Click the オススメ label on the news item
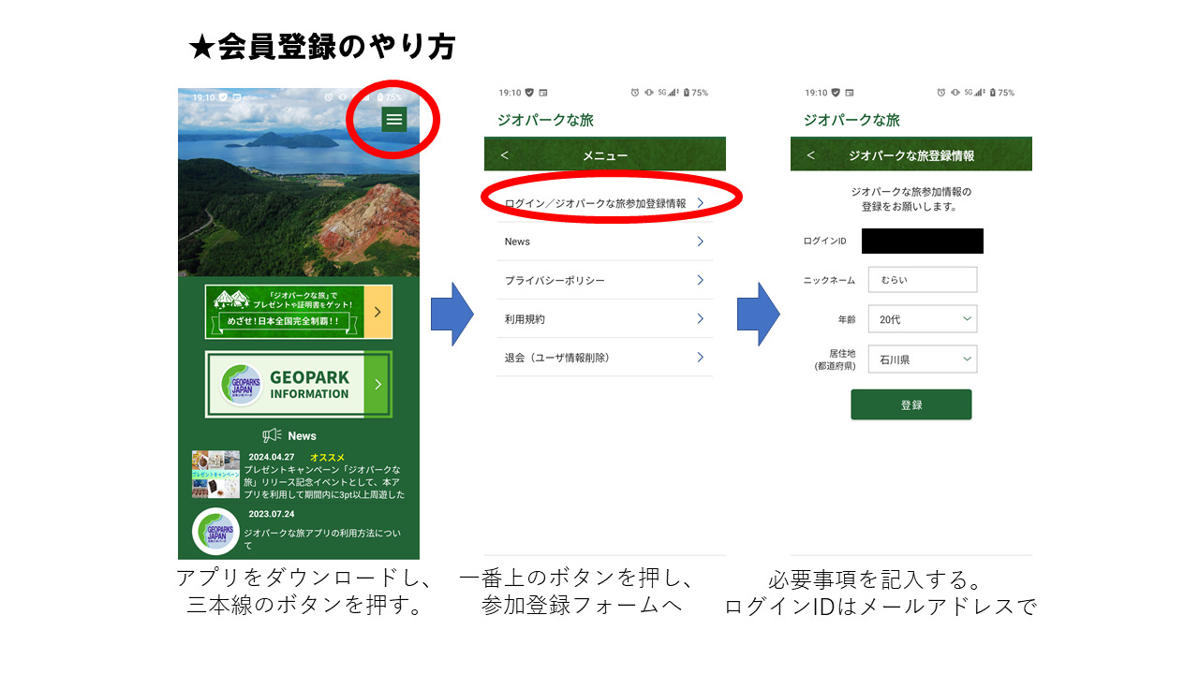 pos(328,457)
